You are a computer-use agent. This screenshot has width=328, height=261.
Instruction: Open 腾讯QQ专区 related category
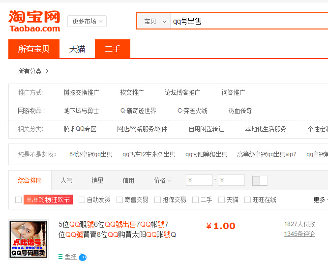[x=80, y=129]
